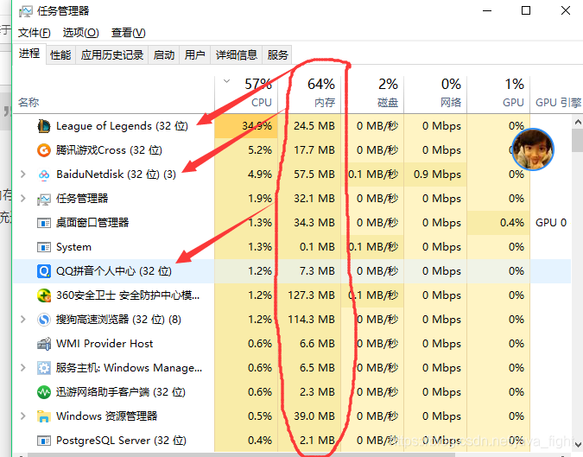
Task: Sort by the 网络 column header
Action: tap(435, 94)
